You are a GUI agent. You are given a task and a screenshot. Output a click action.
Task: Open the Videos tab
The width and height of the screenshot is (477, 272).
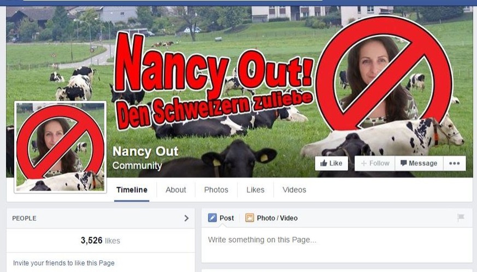tap(294, 190)
